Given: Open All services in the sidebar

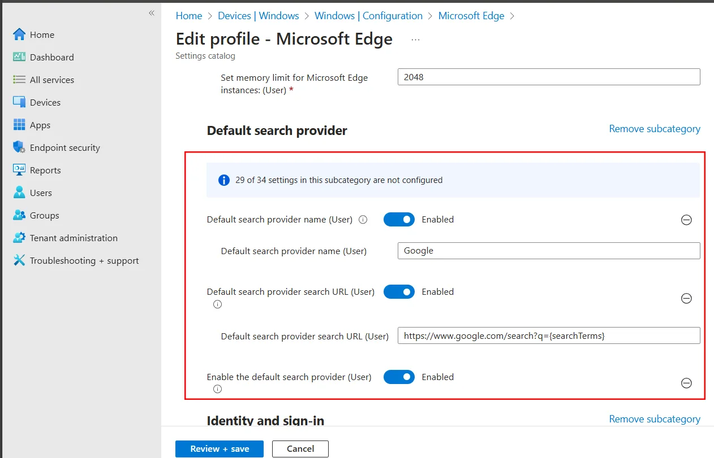Looking at the screenshot, I should [x=52, y=80].
